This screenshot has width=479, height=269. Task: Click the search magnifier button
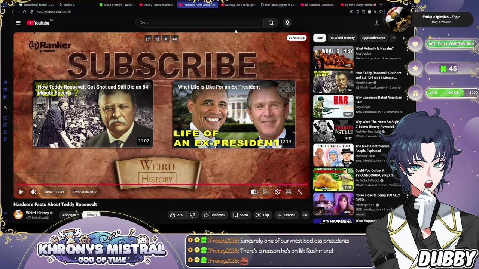pyautogui.click(x=271, y=23)
